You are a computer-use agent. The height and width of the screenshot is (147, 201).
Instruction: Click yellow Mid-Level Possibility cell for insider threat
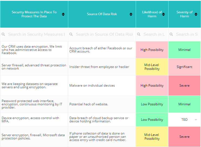point(152,67)
